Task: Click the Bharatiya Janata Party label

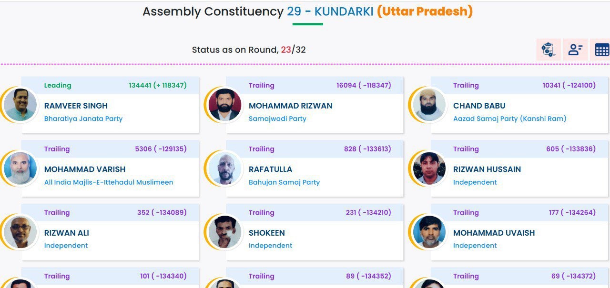Action: coord(83,119)
